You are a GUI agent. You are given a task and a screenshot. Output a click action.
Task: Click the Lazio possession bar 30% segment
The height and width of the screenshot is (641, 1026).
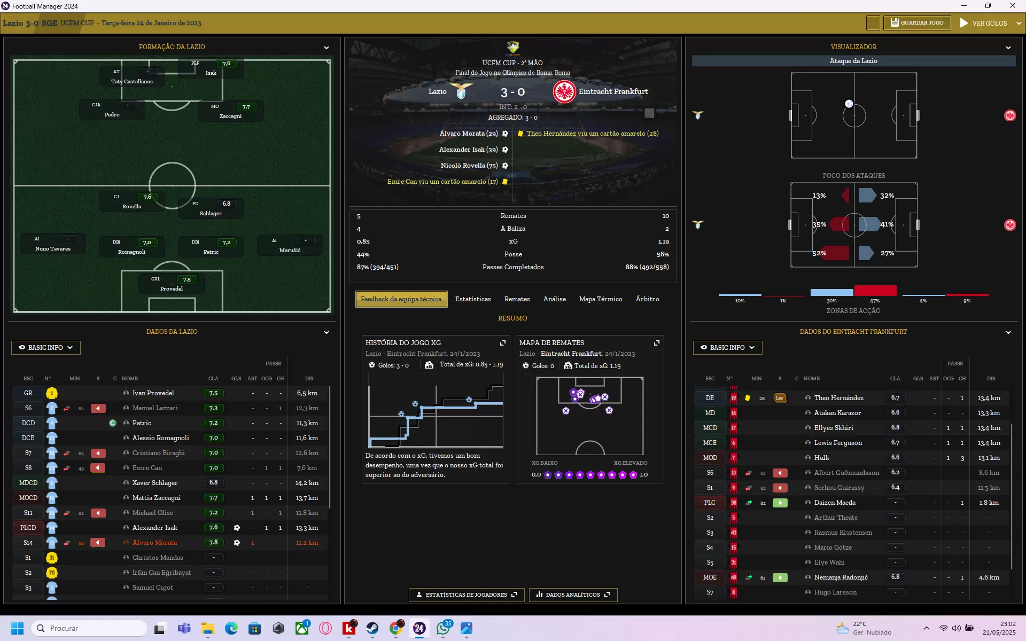point(832,292)
